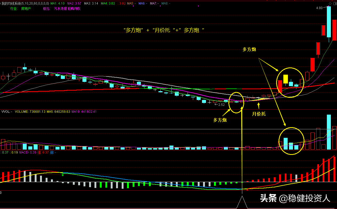Click the yellow 0.19 value before MACD

pyautogui.click(x=14, y=152)
